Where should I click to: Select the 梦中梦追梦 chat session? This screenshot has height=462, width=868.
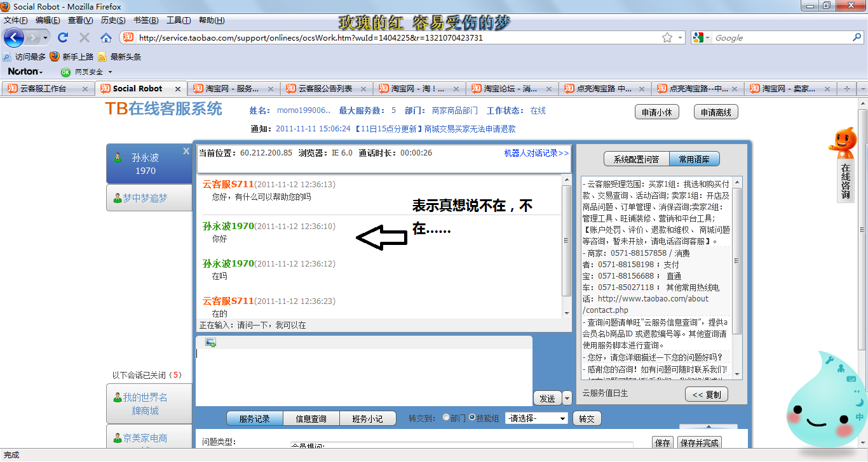click(x=149, y=198)
